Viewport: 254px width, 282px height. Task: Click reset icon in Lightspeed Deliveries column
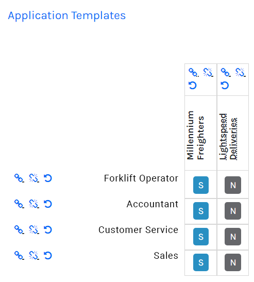225,85
